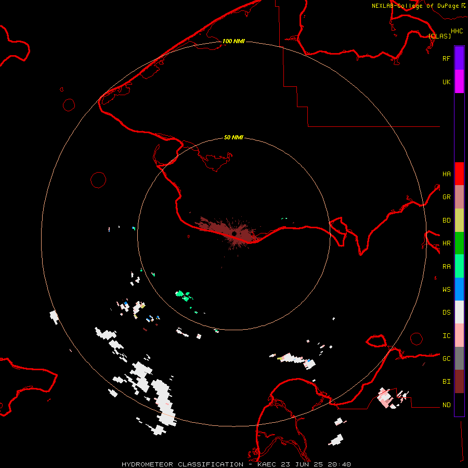Click the RA legend label
This screenshot has height=468, width=468.
tap(446, 267)
